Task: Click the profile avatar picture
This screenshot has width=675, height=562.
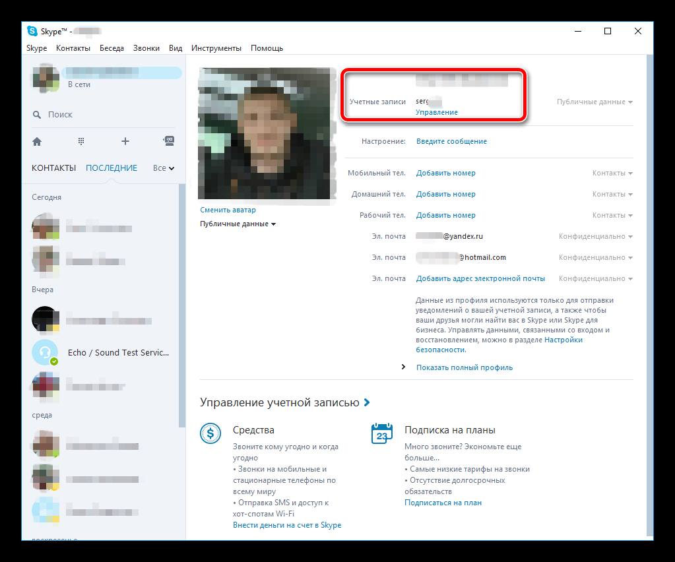Action: [267, 133]
